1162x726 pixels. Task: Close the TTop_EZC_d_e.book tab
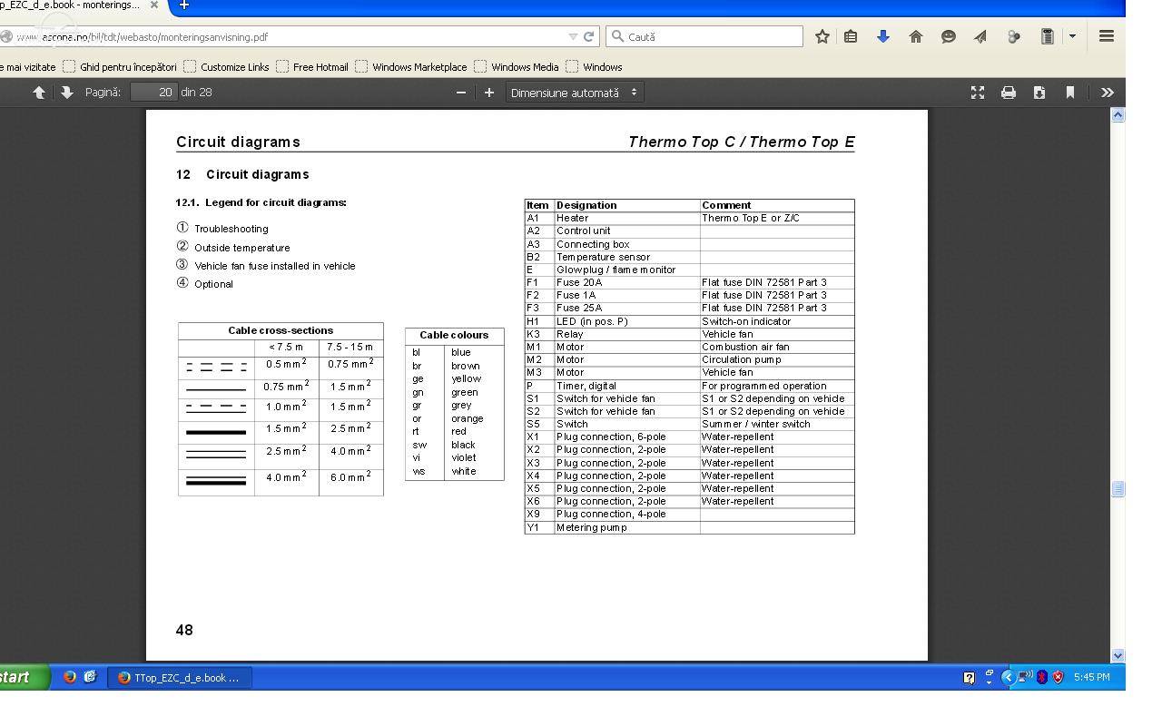(154, 5)
